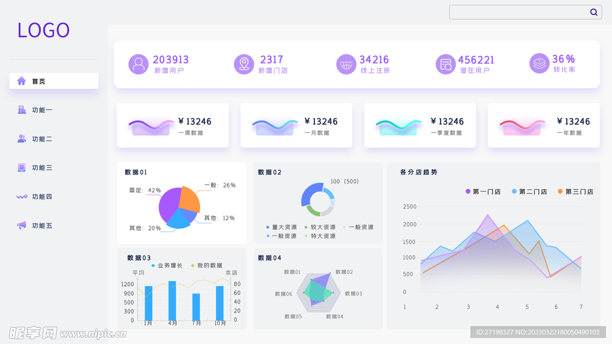Click the 转化率 layers icon
The image size is (612, 344).
(540, 64)
